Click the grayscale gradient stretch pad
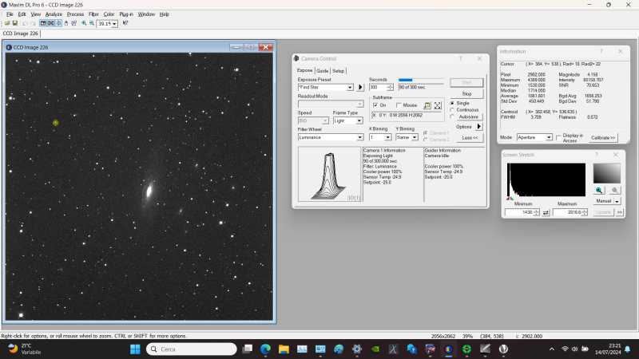The width and height of the screenshot is (639, 359). [x=606, y=173]
